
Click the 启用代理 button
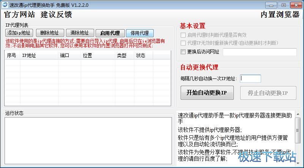110,33
